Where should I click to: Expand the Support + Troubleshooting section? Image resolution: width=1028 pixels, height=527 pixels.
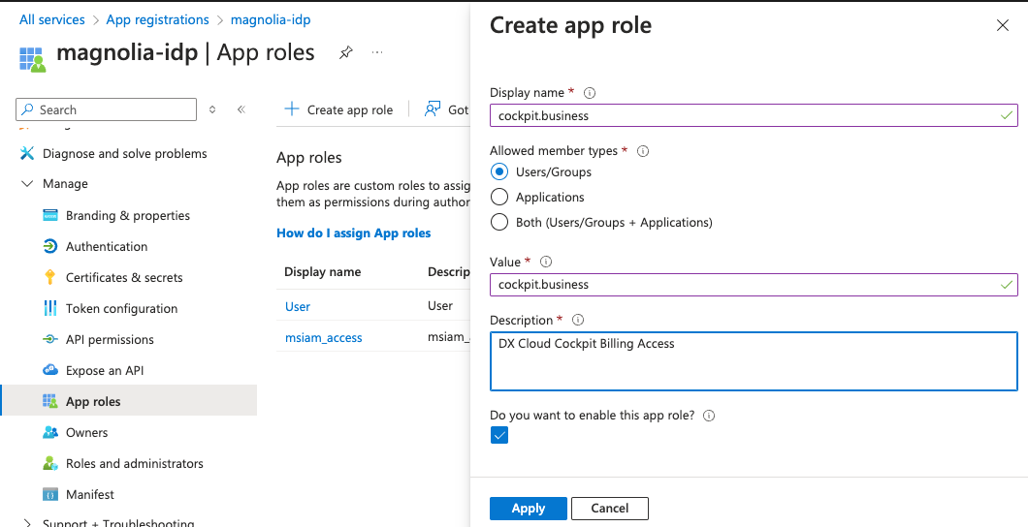coord(27,522)
